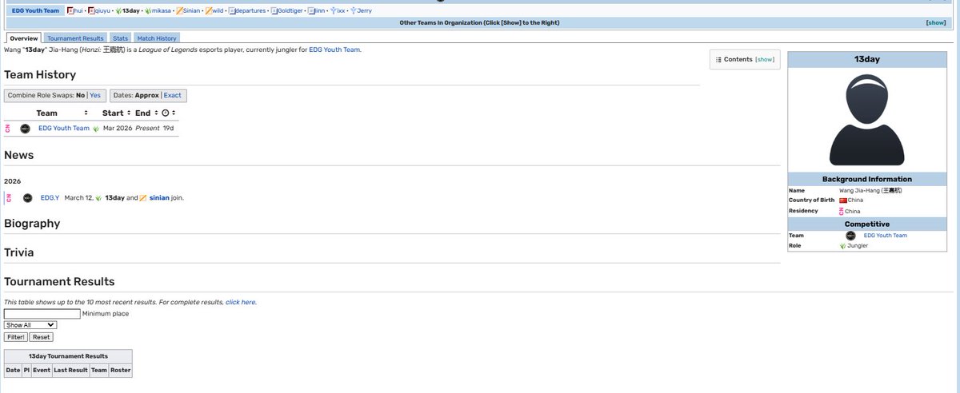
Task: Click mid lane icon before sinian in News
Action: click(143, 197)
